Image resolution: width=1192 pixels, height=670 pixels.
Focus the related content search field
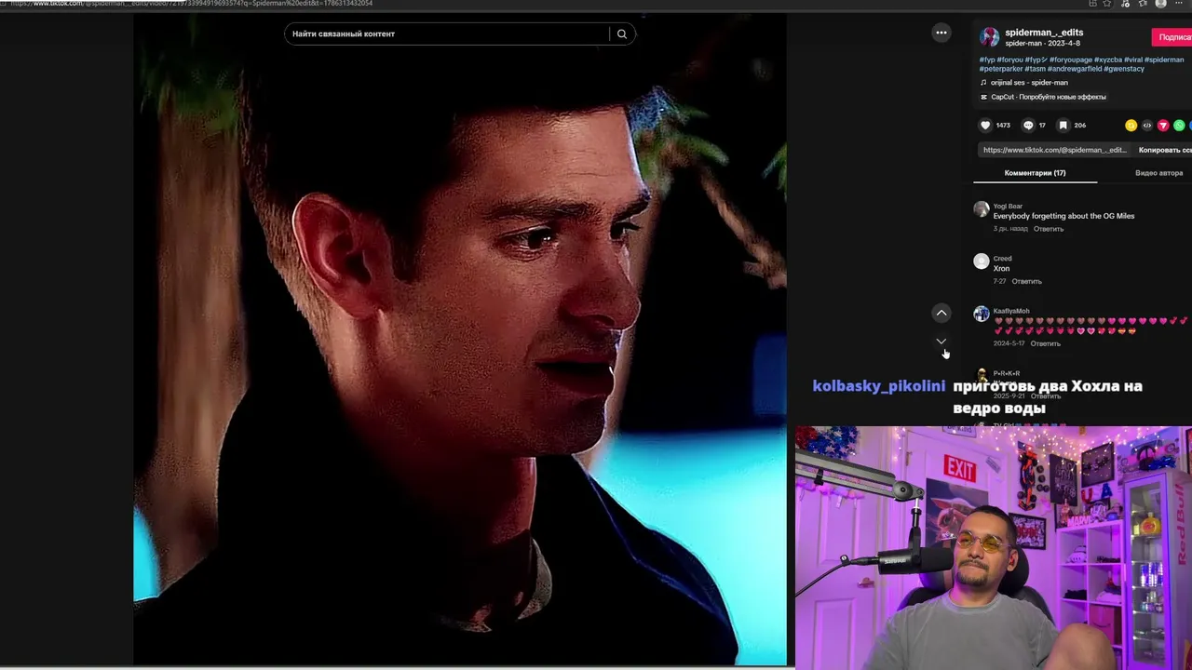(x=447, y=34)
